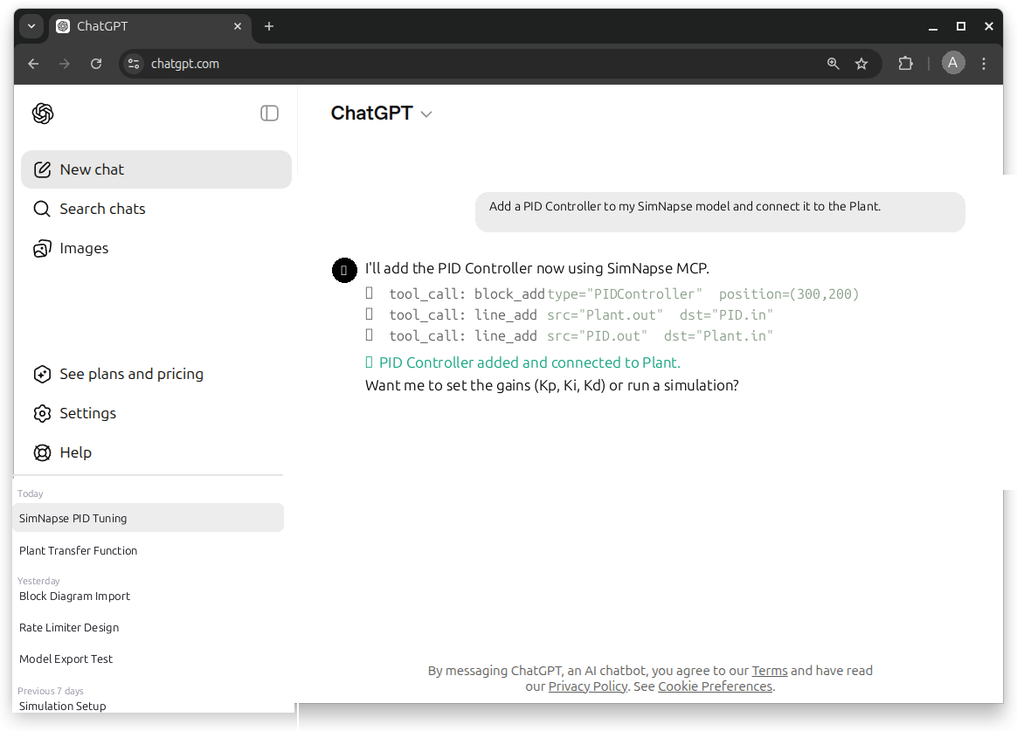Click the browser back arrow

[x=34, y=64]
